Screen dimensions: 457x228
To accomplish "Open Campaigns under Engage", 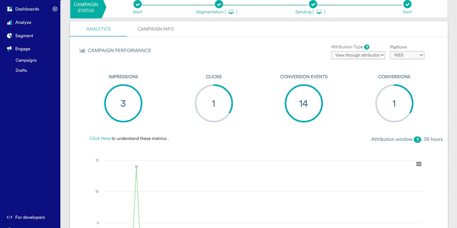I will tap(26, 60).
